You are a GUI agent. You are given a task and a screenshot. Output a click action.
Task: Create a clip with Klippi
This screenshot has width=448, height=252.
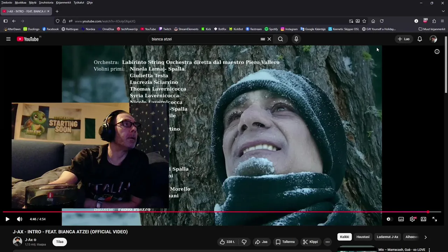(310, 242)
